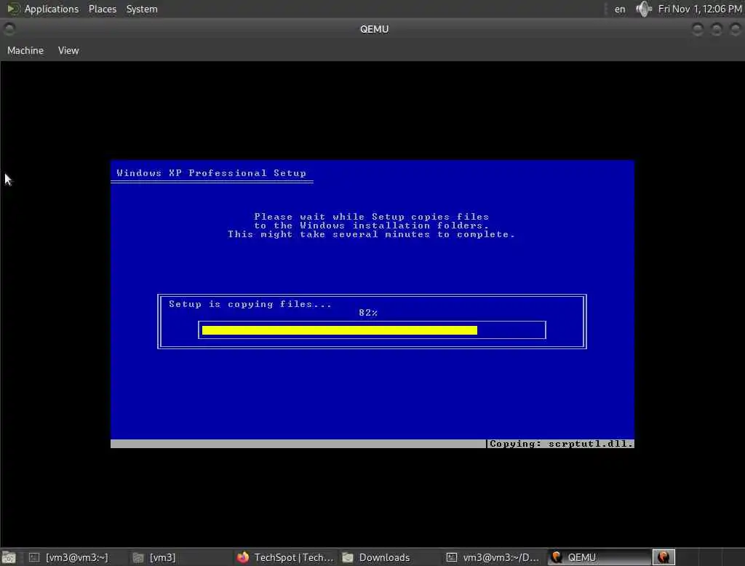This screenshot has width=745, height=566.
Task: Open the View menu in QEMU
Action: click(x=68, y=50)
